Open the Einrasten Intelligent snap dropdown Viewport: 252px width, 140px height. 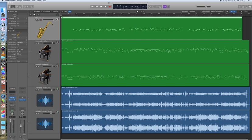195,12
